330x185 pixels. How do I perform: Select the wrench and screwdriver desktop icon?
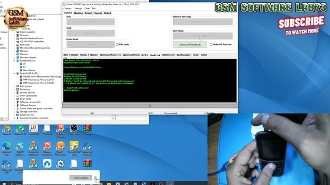point(20,146)
